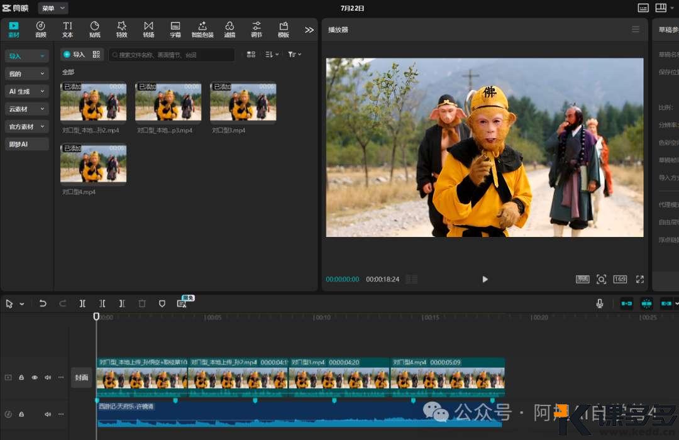Expand the AI 生成 sidebar section

26,91
